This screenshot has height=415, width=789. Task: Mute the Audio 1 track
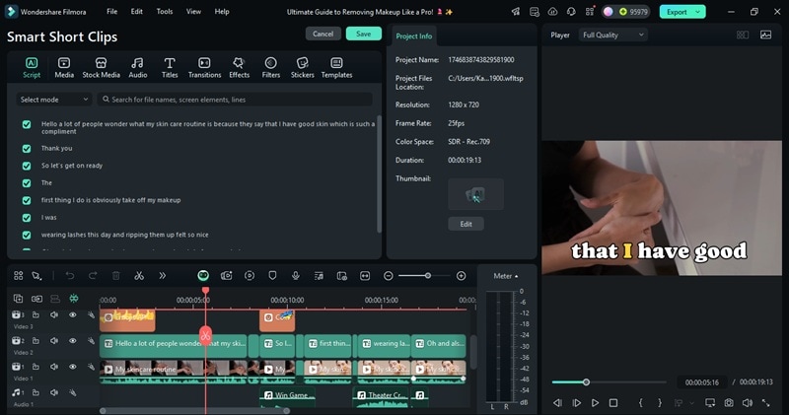[54, 392]
